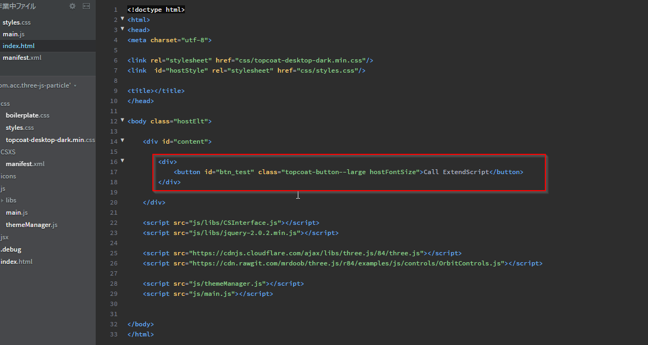Click the meta charset="utf-8" line
The image size is (648, 345).
point(170,40)
